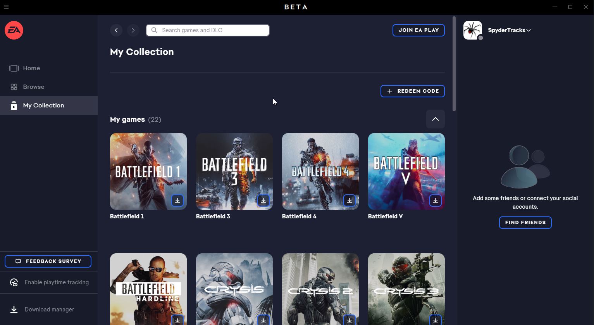This screenshot has width=594, height=325.
Task: Go back with the left arrow button
Action: pos(116,30)
